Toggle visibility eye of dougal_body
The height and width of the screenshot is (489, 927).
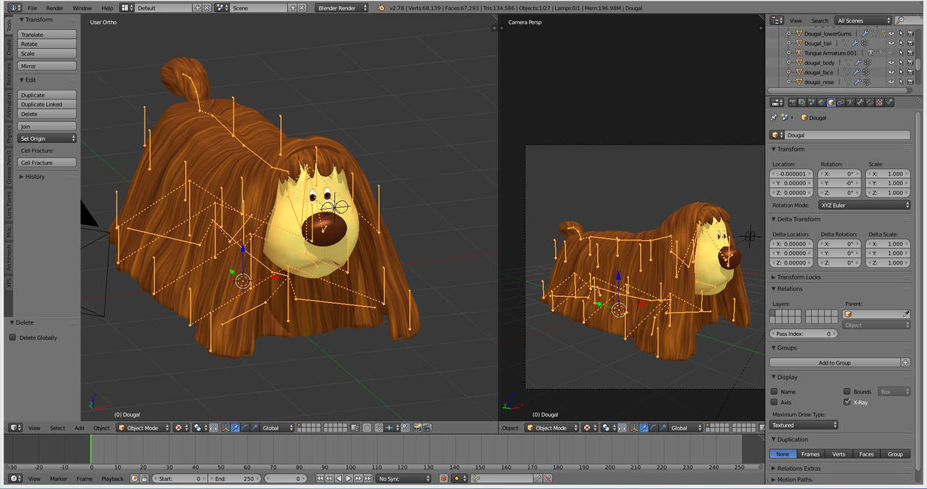(x=891, y=63)
